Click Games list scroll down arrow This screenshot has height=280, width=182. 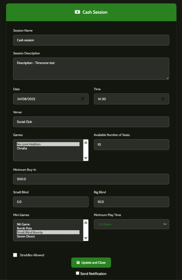coord(86,158)
